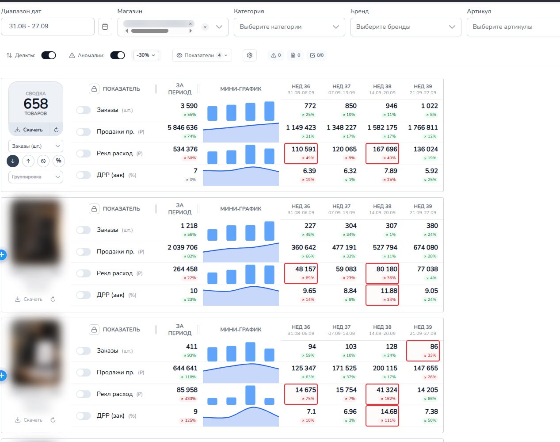Image resolution: width=560 pixels, height=442 pixels.
Task: Click the highlighted 41 324 ad spend cell
Action: (x=382, y=394)
